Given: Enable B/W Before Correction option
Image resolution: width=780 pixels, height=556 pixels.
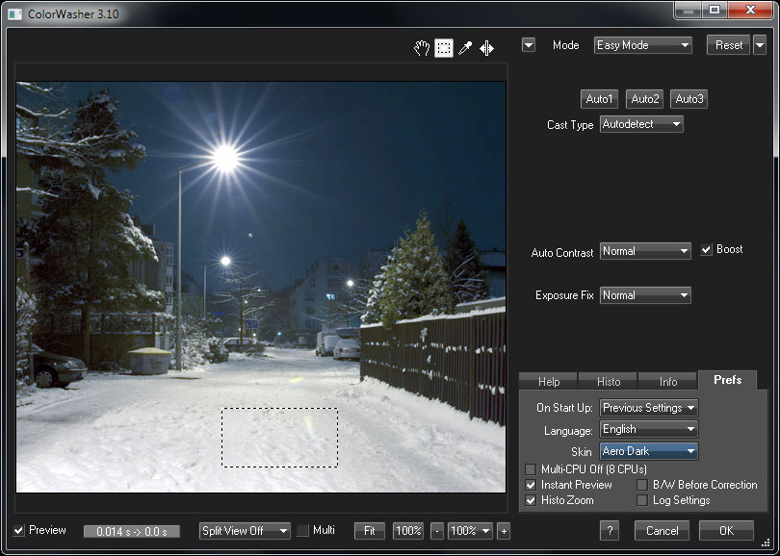Looking at the screenshot, I should (642, 485).
